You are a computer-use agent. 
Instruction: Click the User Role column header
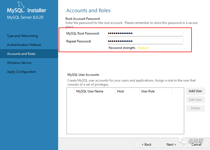click(156, 91)
